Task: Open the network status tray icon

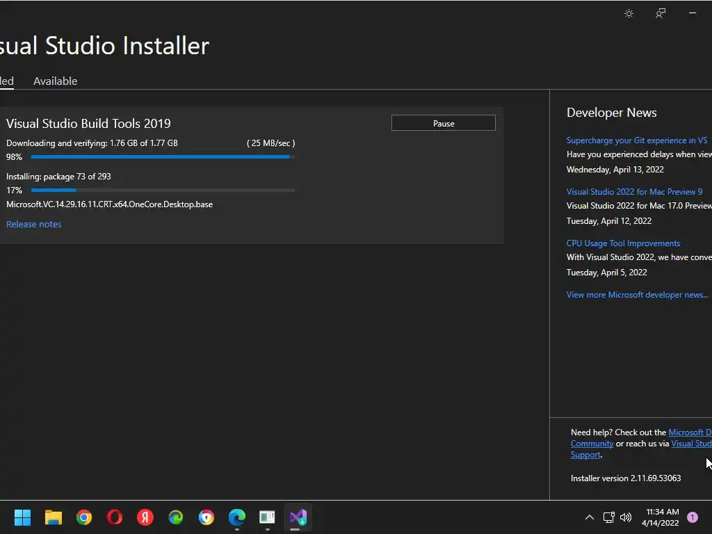Action: pyautogui.click(x=608, y=517)
